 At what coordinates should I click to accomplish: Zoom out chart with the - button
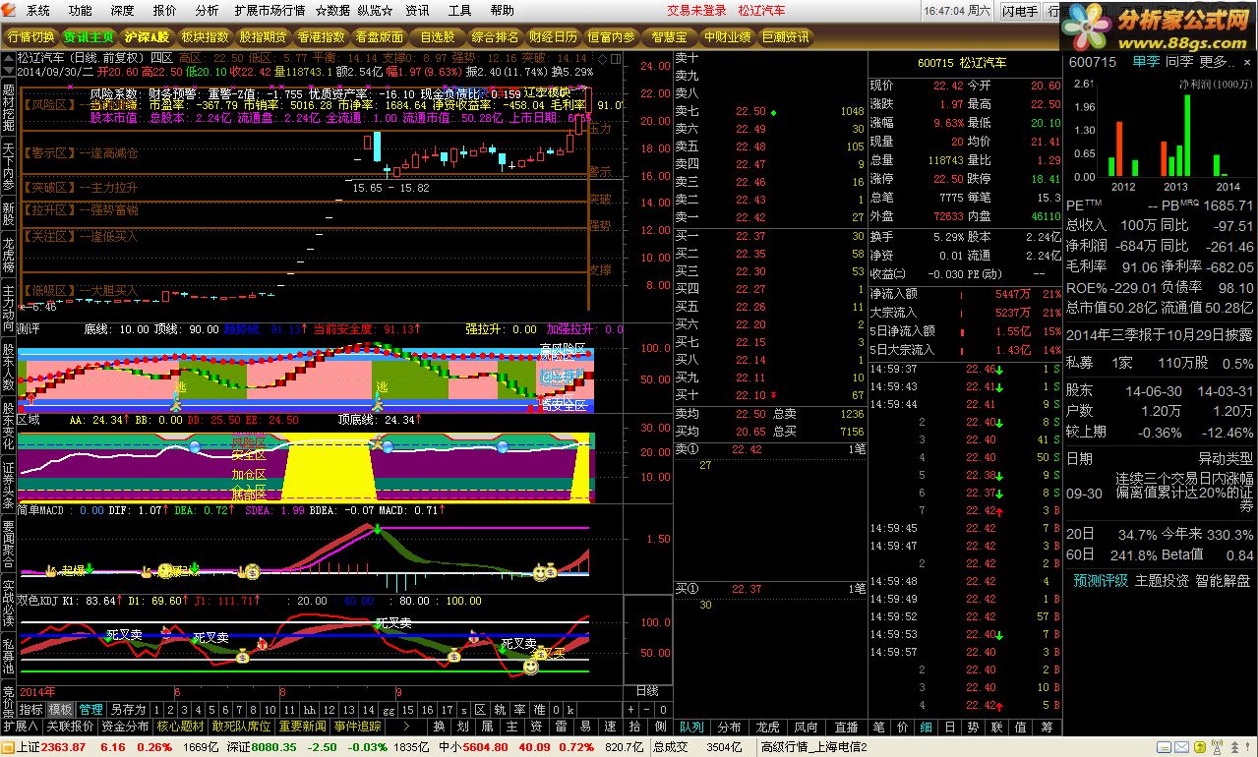(x=648, y=709)
